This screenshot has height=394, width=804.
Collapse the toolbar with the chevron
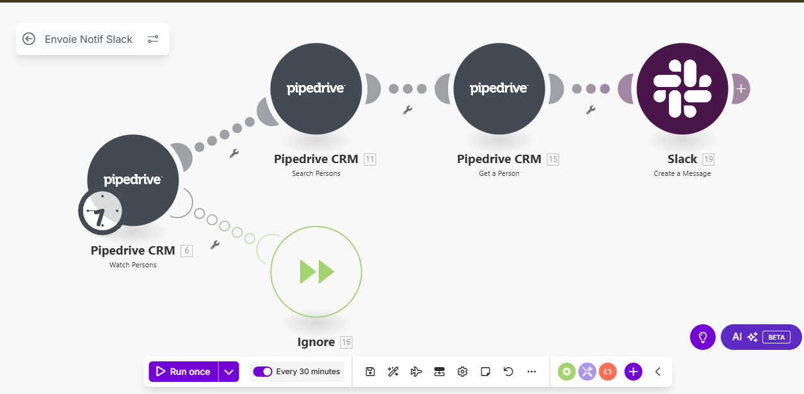pyautogui.click(x=657, y=372)
